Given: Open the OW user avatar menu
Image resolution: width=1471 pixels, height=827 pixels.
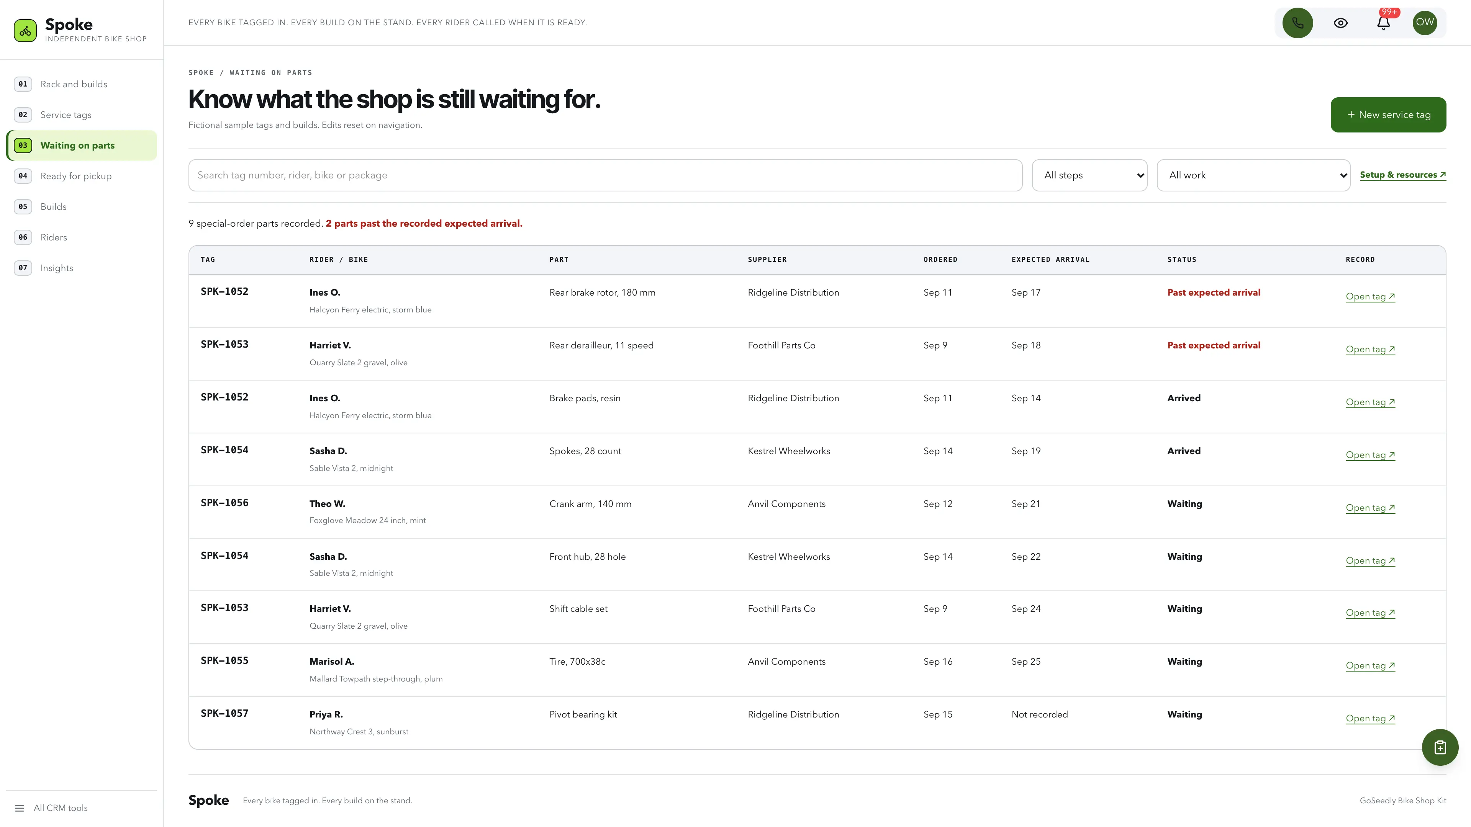Looking at the screenshot, I should (x=1425, y=23).
